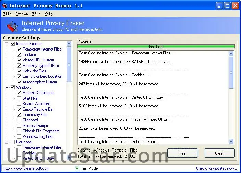
Task: Open the Help menu
Action: (48, 14)
